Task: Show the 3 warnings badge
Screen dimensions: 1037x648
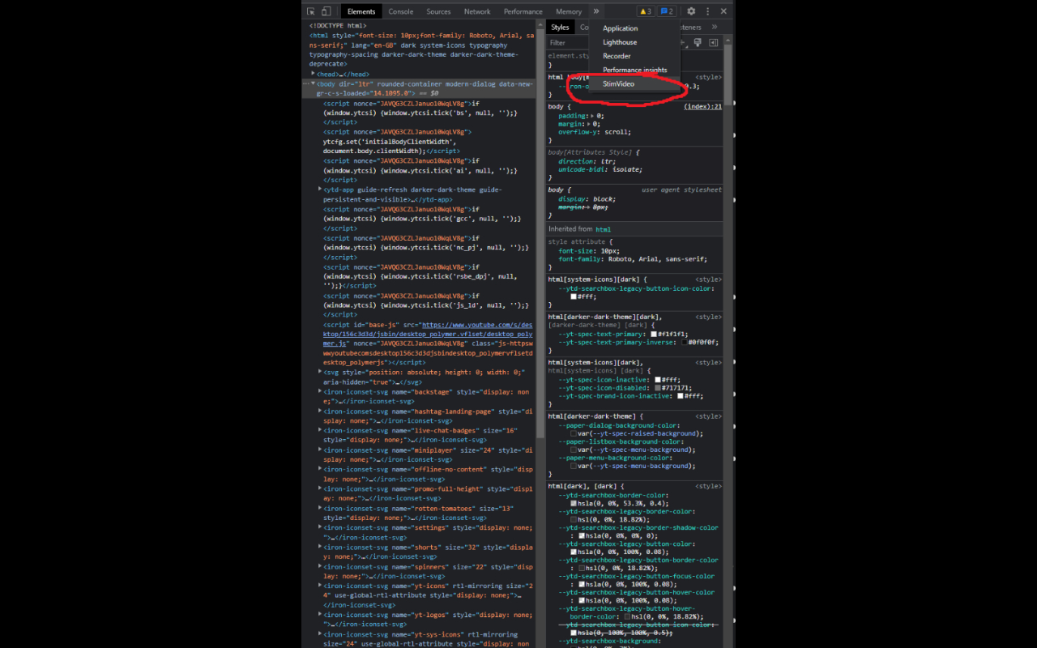Action: [x=646, y=11]
